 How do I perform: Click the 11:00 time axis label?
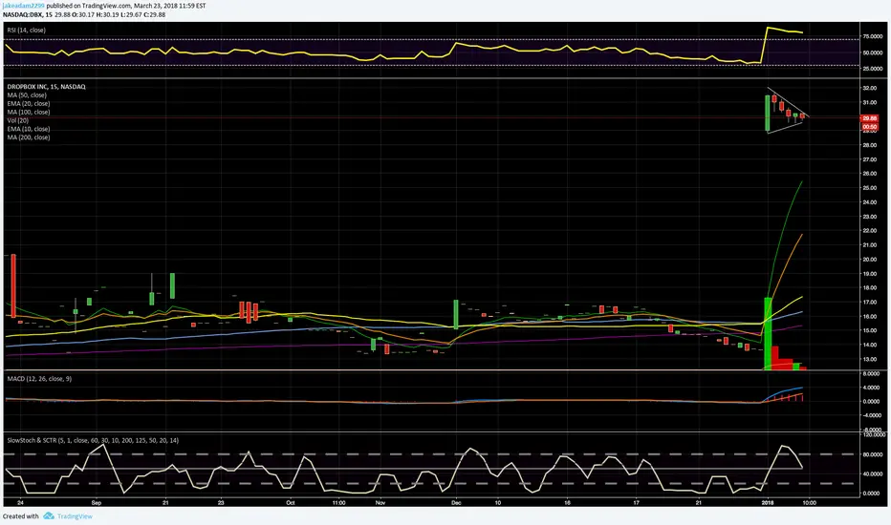(338, 503)
